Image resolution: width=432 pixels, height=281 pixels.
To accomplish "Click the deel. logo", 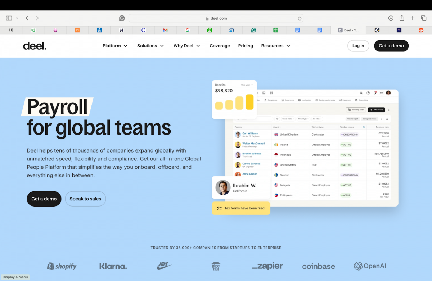I will pos(35,46).
